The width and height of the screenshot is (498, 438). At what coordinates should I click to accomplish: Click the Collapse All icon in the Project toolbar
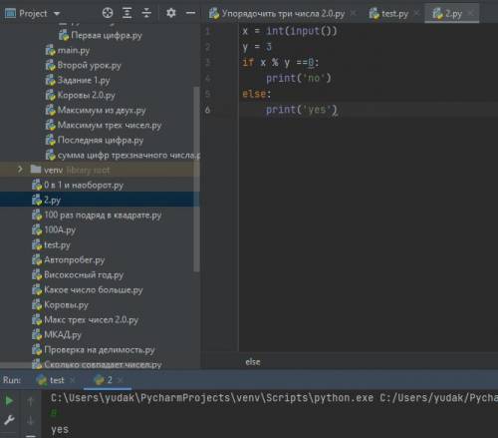(146, 13)
